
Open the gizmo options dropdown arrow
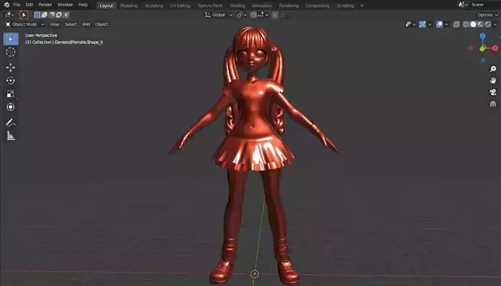point(430,24)
